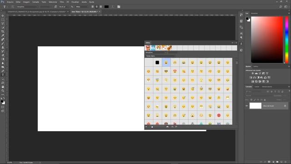291x164 pixels.
Task: Toggle the Character and Paragraph panels
Action: [119, 7]
